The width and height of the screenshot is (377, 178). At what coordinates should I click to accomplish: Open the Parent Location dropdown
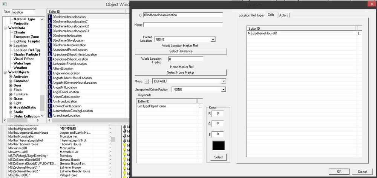coord(213,39)
